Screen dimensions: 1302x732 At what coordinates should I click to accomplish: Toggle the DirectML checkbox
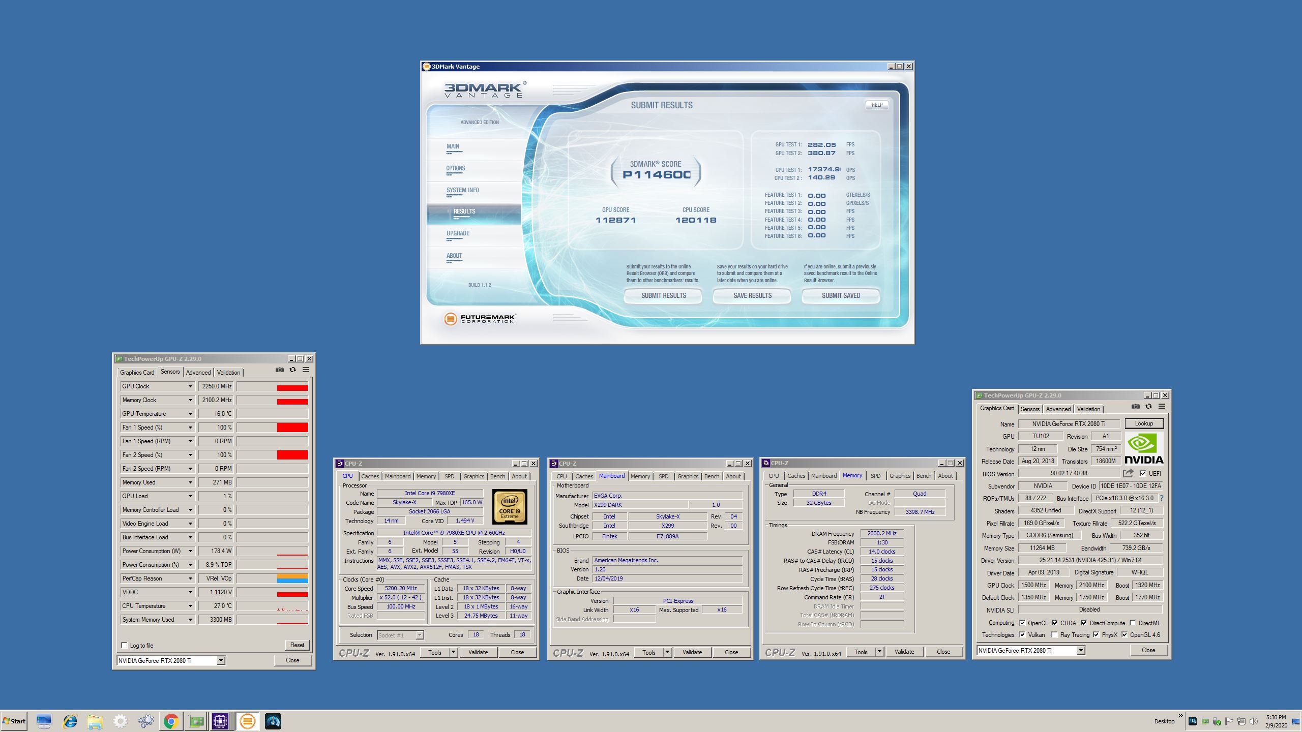click(1133, 623)
